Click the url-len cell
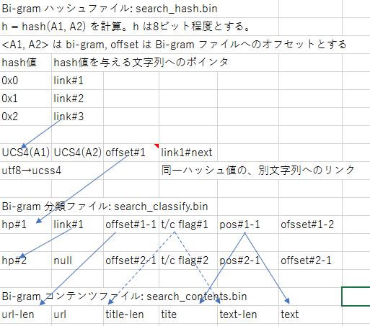This screenshot has width=370, height=326. tap(25, 314)
